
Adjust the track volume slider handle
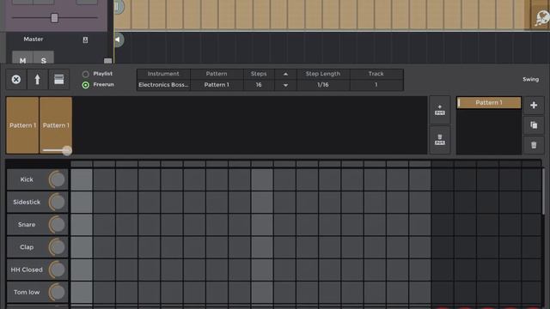click(x=54, y=17)
